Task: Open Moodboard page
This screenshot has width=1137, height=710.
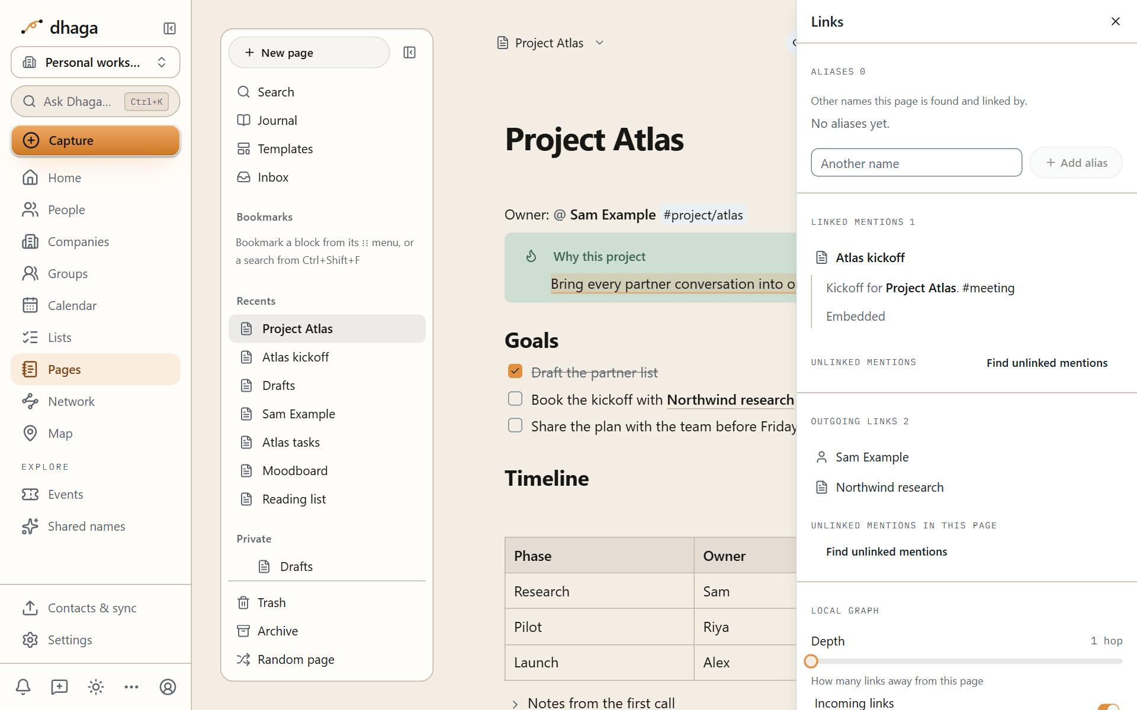Action: pos(327,470)
